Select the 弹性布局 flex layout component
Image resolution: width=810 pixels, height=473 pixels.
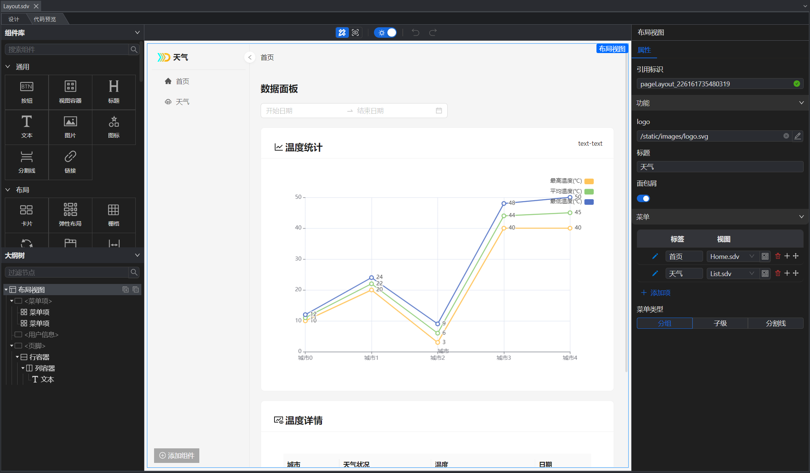tap(70, 215)
